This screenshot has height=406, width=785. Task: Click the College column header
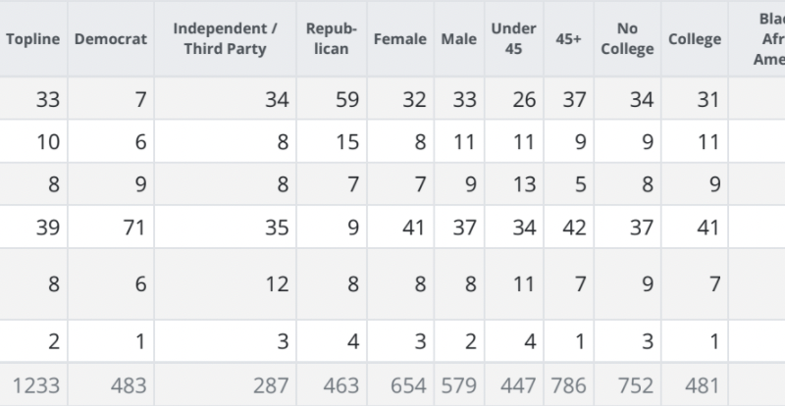[694, 39]
